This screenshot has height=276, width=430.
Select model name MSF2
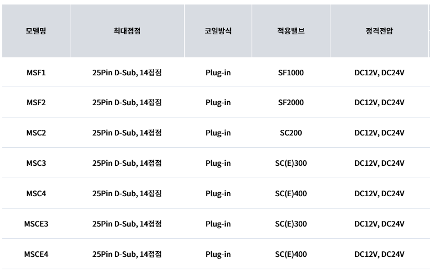[x=36, y=102]
